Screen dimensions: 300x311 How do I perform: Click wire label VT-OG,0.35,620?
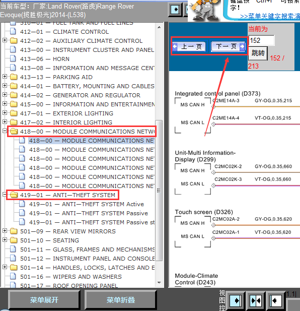point(273,232)
